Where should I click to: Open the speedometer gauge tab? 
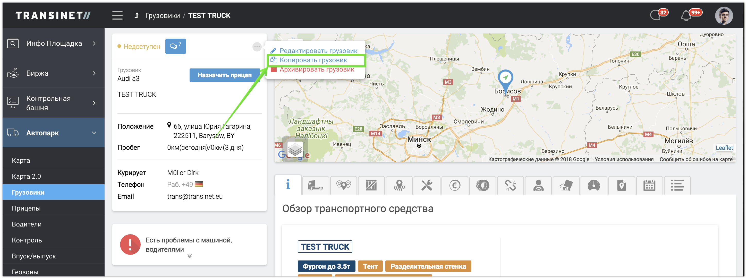593,185
